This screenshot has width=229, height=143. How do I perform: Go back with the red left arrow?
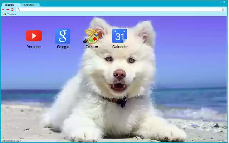click(x=3, y=10)
